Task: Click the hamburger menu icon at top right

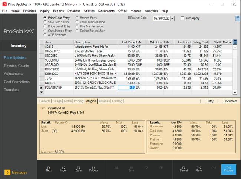Action: pos(238,19)
